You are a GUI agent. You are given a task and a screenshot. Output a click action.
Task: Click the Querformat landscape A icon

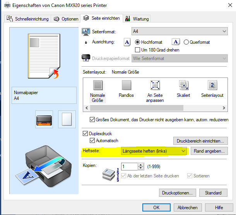176,42
